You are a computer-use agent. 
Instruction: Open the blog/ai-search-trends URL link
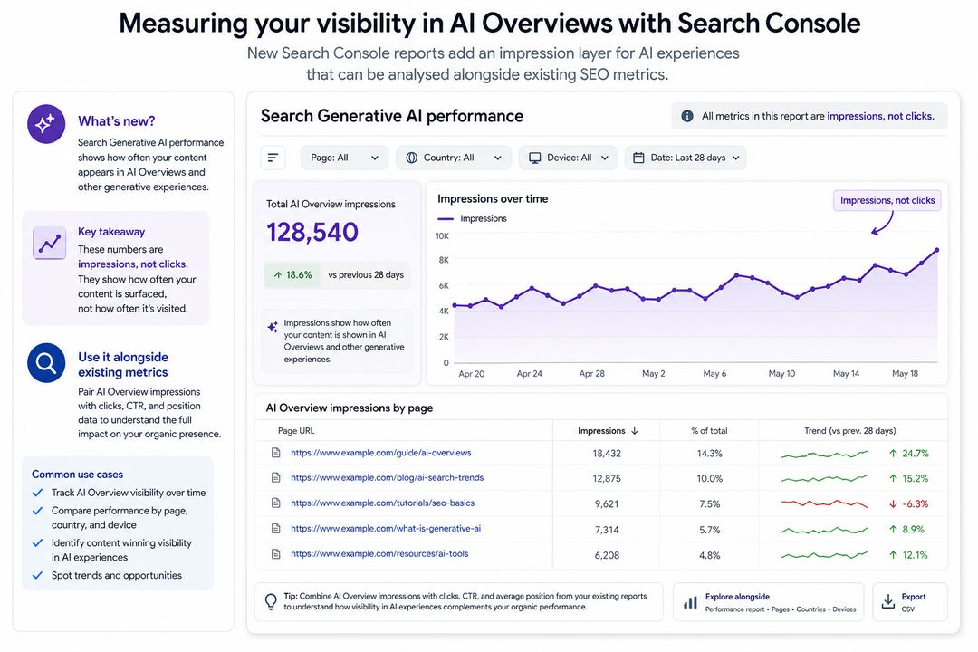388,478
